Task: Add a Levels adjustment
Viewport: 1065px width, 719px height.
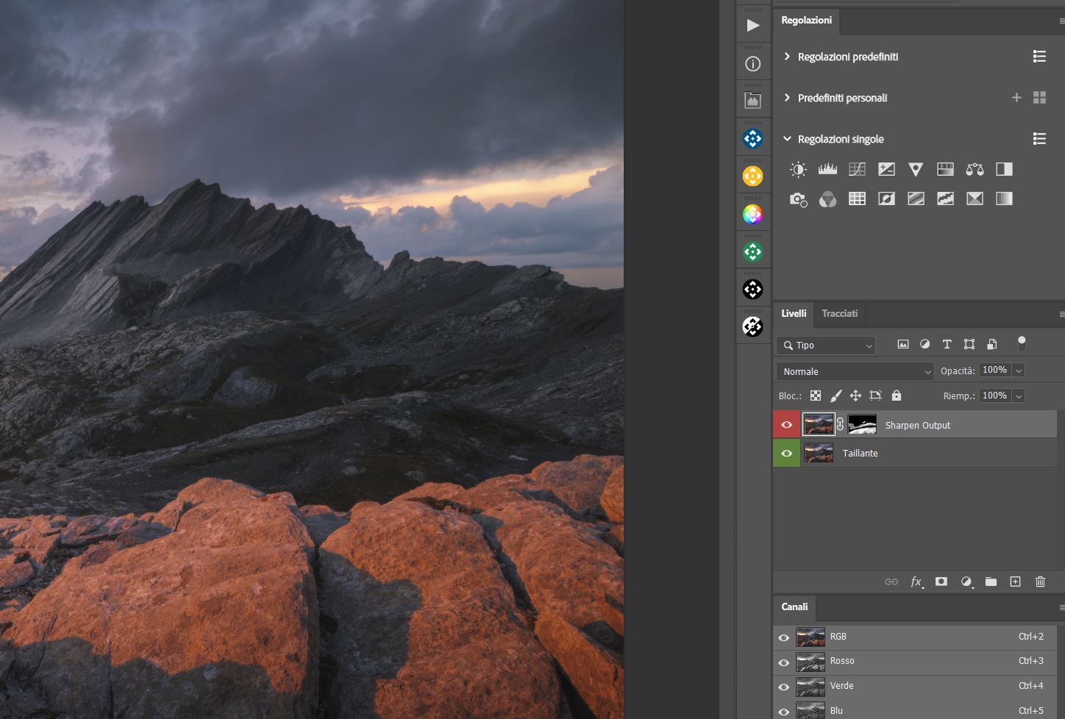Action: point(827,170)
